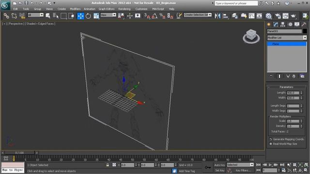
Task: Activate the Select and Move tool
Action: click(81, 15)
